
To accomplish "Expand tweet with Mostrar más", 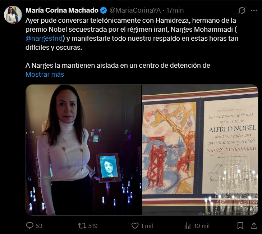I will click(45, 74).
